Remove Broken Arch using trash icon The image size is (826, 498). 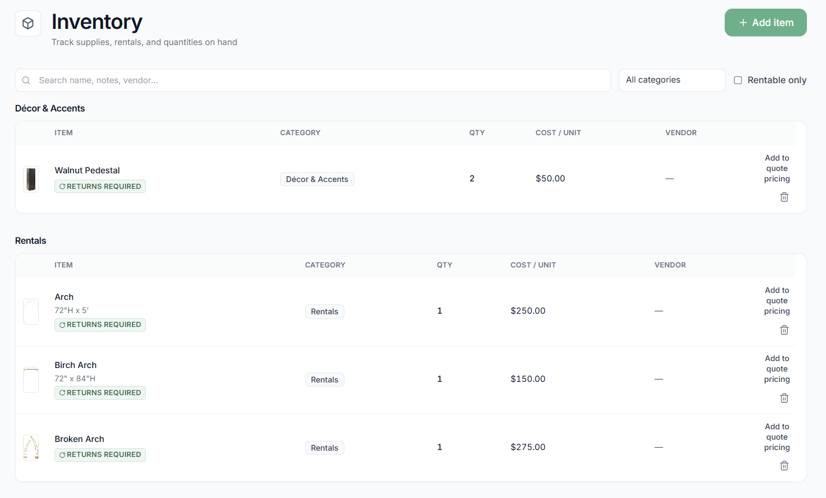[x=784, y=466]
